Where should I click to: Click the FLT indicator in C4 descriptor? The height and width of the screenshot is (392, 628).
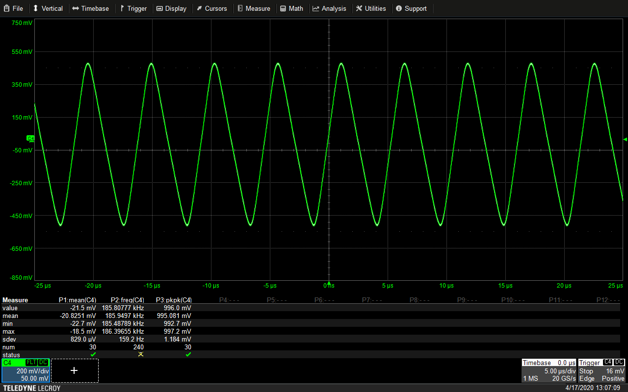click(x=31, y=363)
